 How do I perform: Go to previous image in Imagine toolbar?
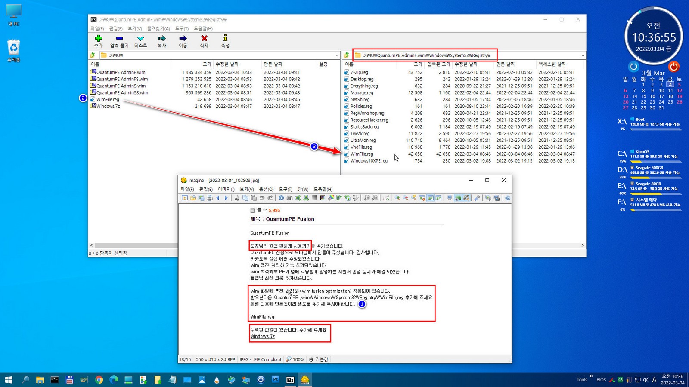click(218, 198)
